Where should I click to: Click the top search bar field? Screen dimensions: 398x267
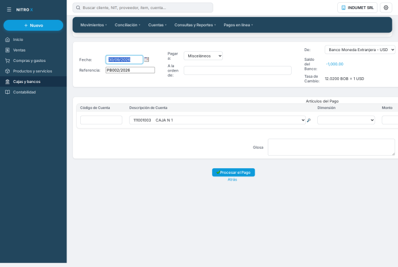point(143,7)
